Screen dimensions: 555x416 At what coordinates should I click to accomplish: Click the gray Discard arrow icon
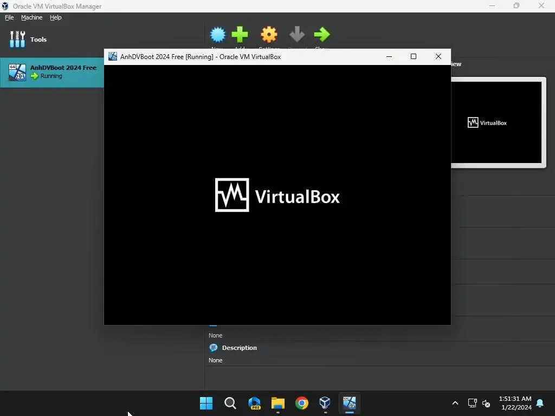pyautogui.click(x=297, y=34)
